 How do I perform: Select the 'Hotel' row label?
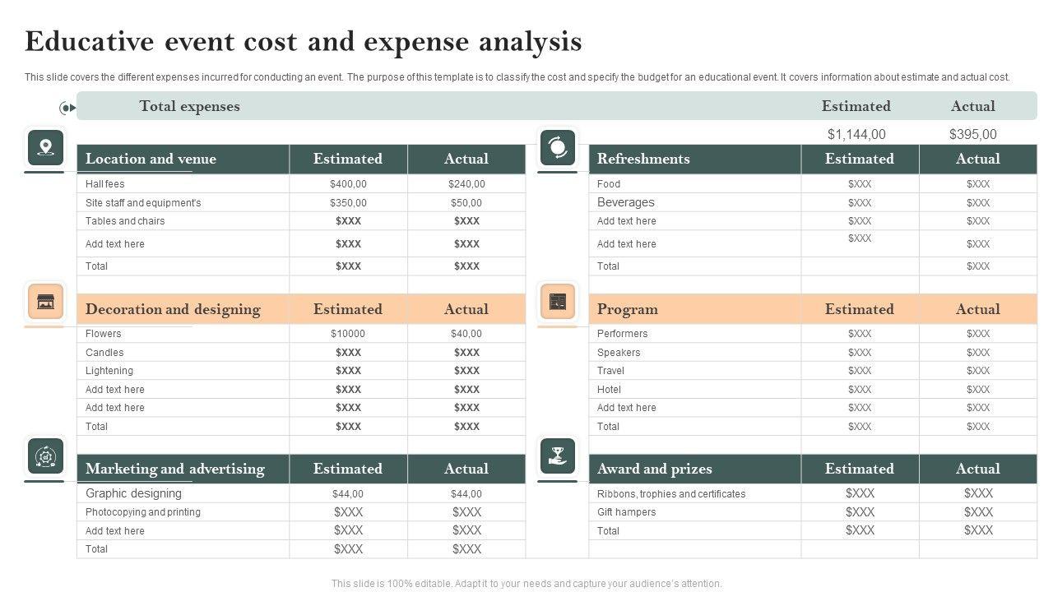(610, 390)
